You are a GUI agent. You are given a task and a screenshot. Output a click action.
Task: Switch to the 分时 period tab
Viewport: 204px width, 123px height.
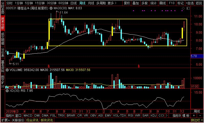pos(9,3)
